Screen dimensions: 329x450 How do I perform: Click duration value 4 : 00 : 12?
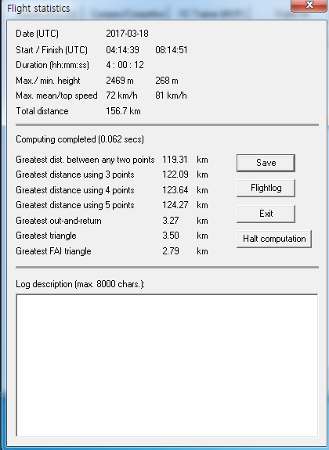point(125,65)
